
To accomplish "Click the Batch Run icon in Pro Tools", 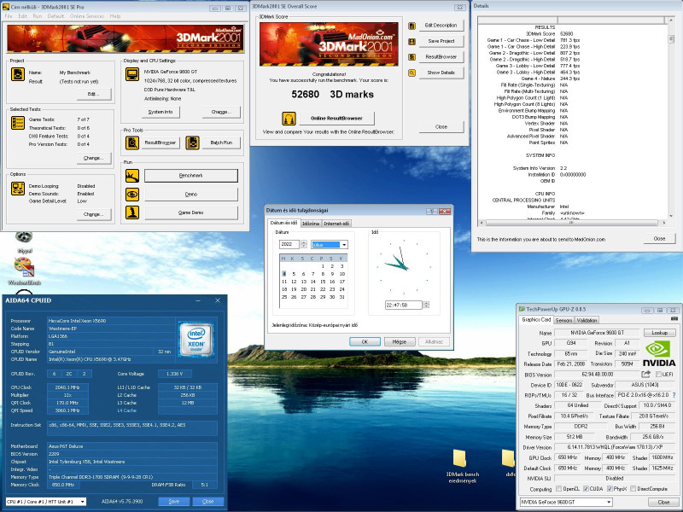I will (193, 143).
